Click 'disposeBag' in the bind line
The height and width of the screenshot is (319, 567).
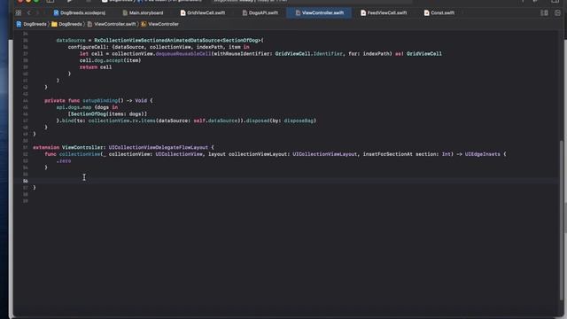coord(299,121)
